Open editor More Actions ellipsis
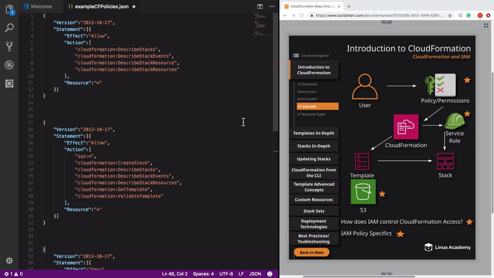This screenshot has width=494, height=278. pyautogui.click(x=272, y=6)
